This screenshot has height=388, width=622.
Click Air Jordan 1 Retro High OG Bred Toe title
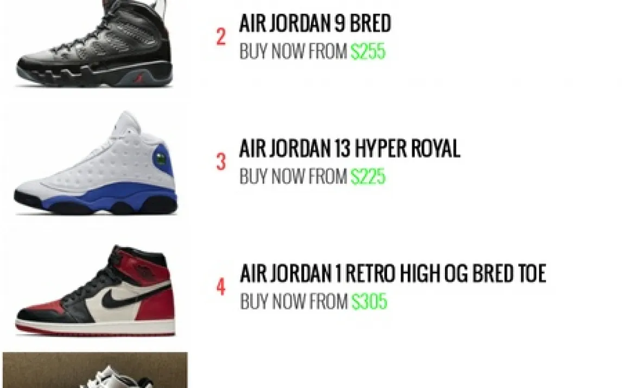pyautogui.click(x=393, y=273)
